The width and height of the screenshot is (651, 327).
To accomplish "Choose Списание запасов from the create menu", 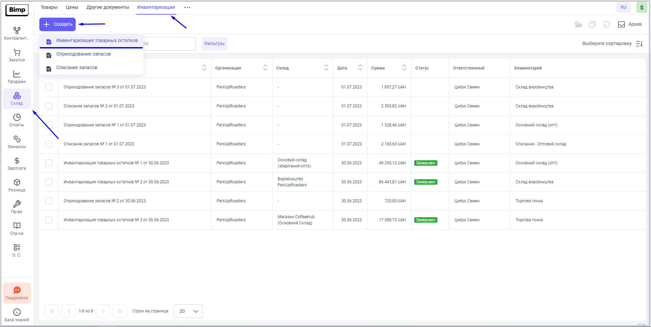I will click(77, 68).
